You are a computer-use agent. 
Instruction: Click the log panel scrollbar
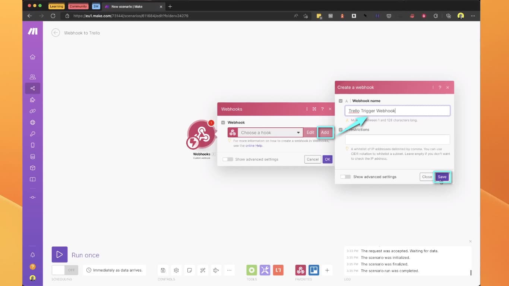point(471,273)
